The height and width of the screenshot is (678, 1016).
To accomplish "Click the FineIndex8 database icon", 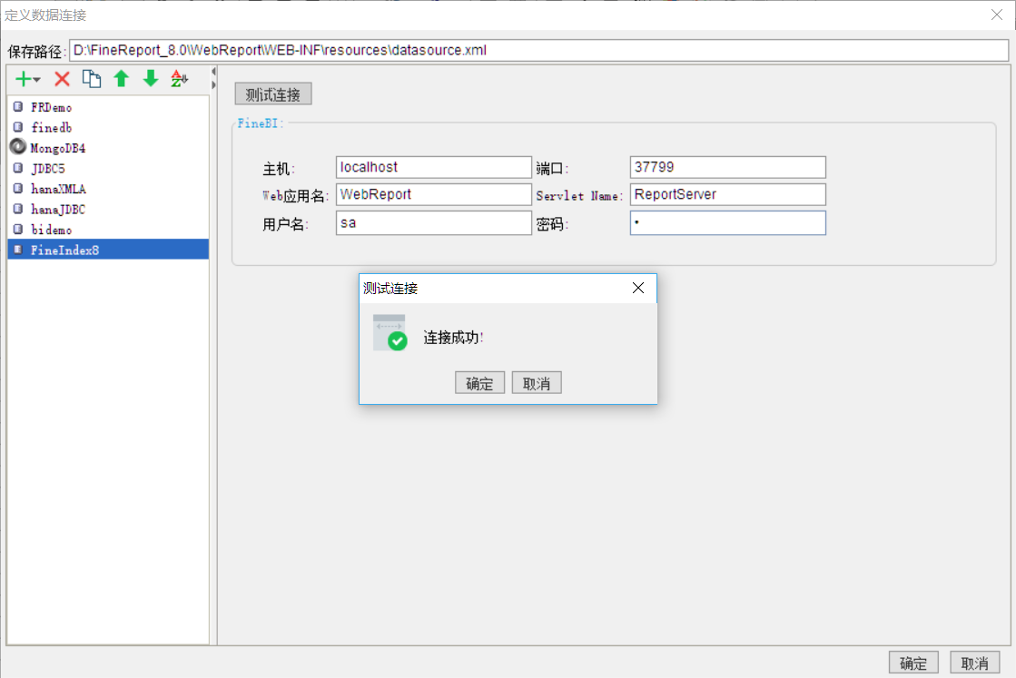I will click(18, 250).
